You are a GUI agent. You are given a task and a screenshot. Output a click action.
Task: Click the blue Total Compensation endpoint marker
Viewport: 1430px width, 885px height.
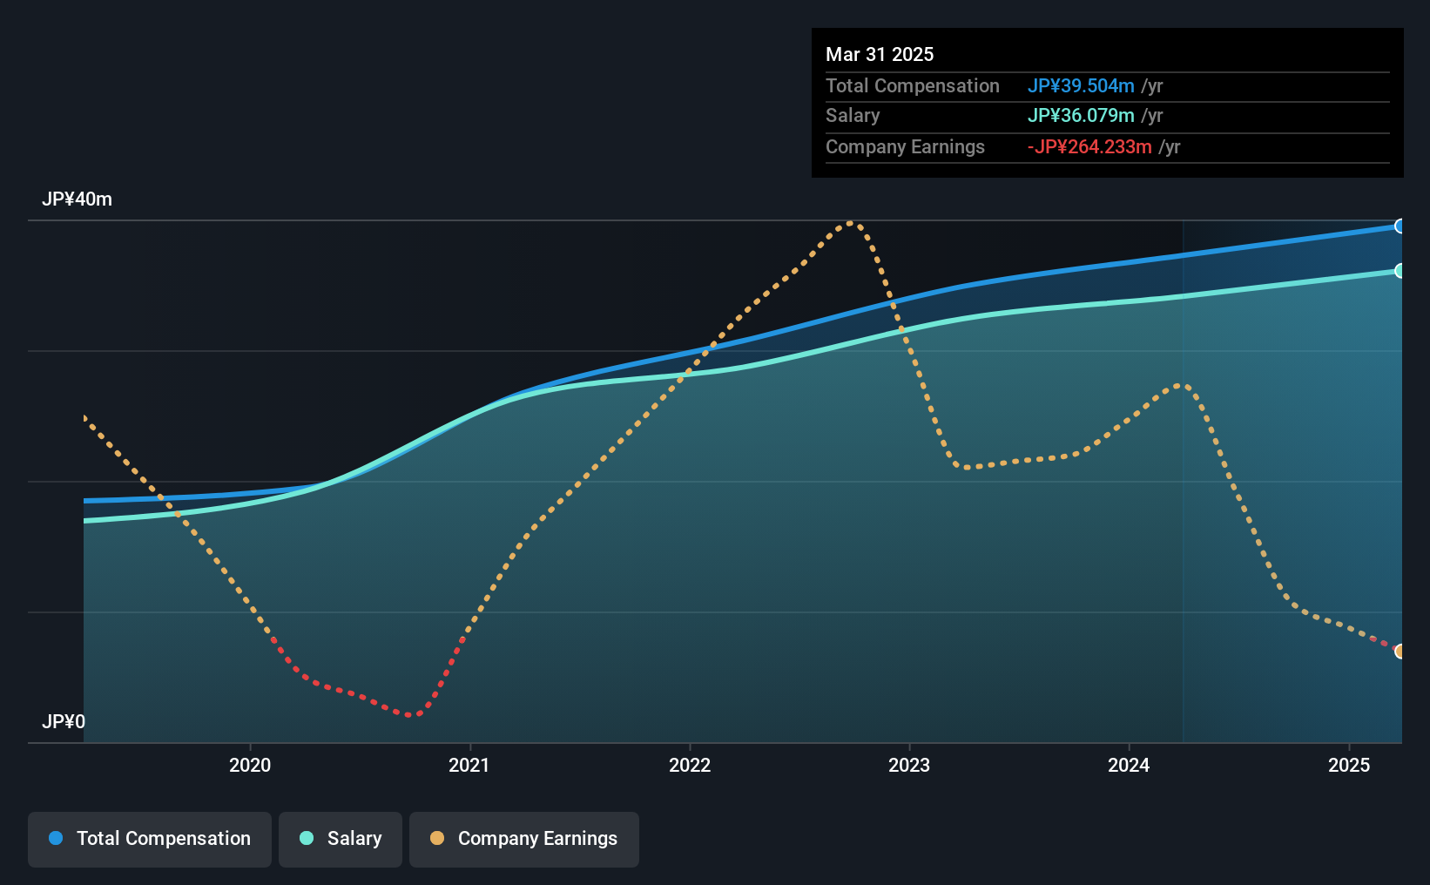pyautogui.click(x=1400, y=226)
